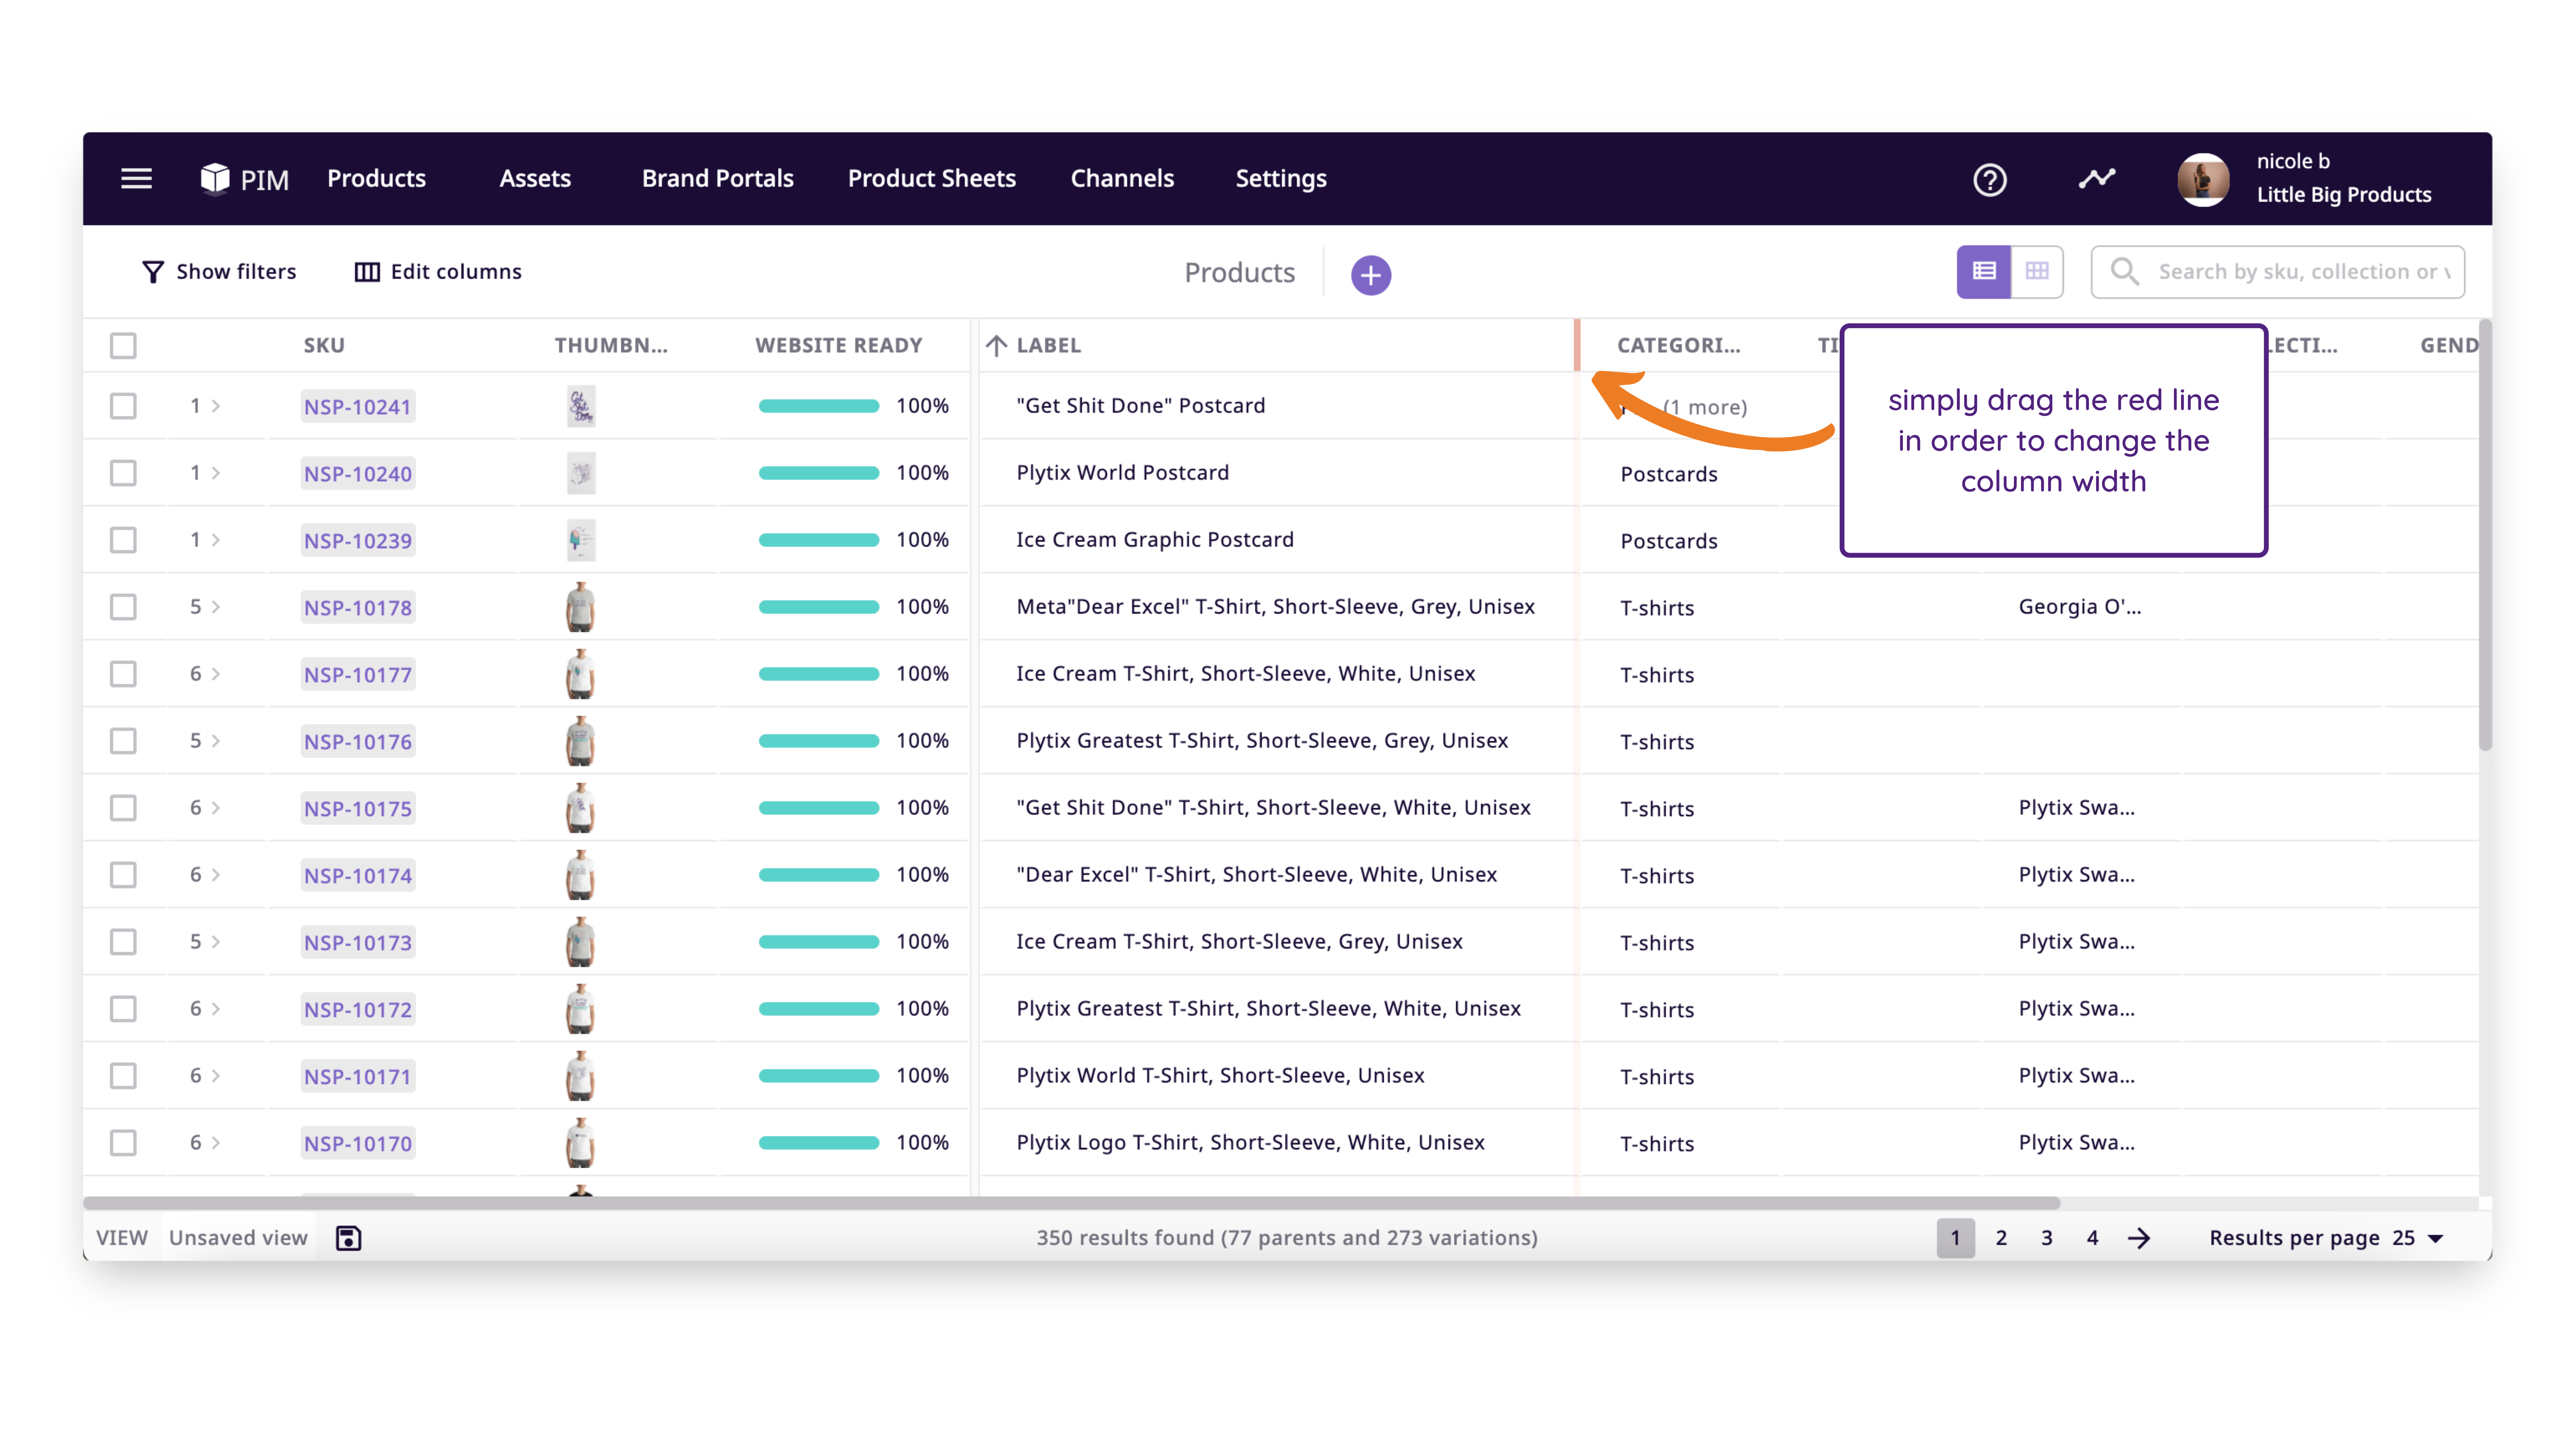Open the analytics trend line icon

[x=2097, y=179]
